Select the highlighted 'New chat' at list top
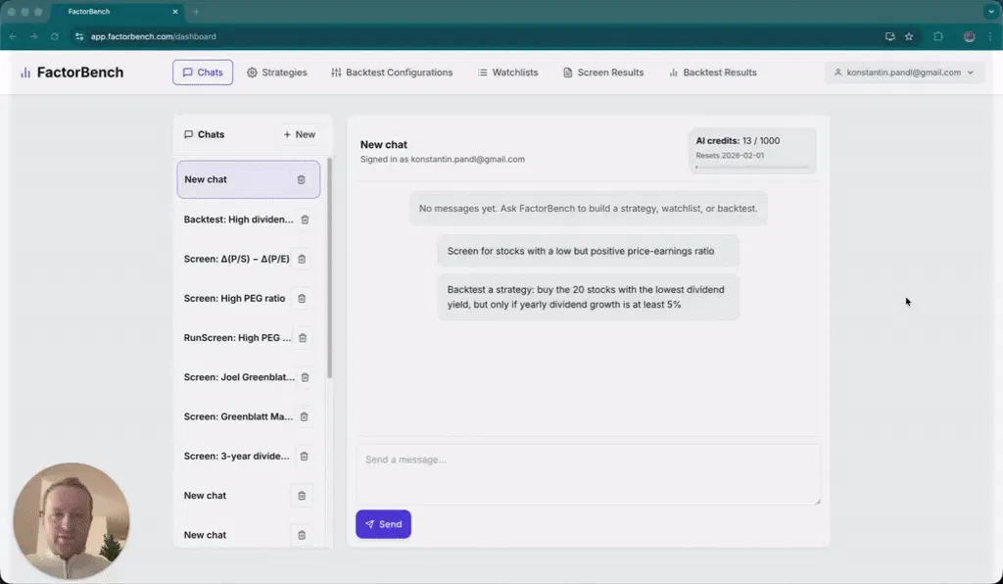1003x584 pixels. coord(248,179)
